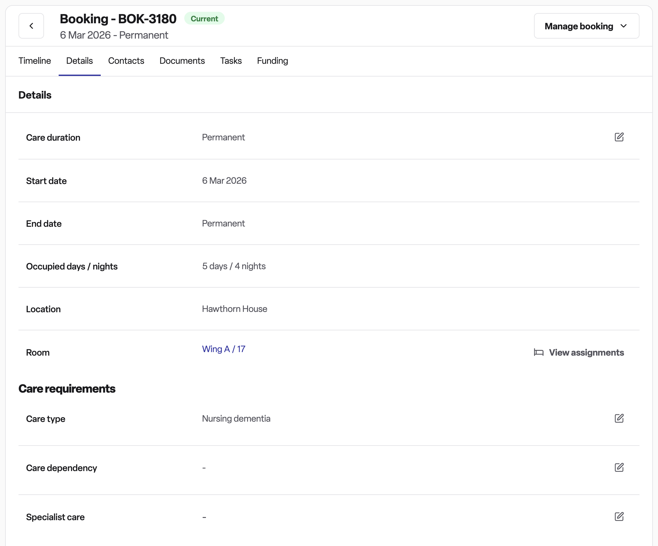Click the Details section heading

[x=35, y=95]
